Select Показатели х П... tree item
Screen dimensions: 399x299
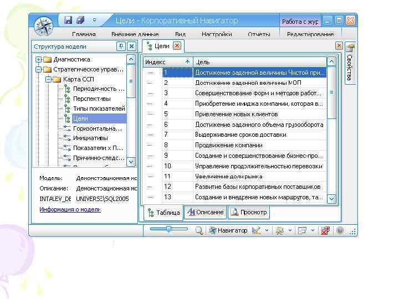[98, 148]
